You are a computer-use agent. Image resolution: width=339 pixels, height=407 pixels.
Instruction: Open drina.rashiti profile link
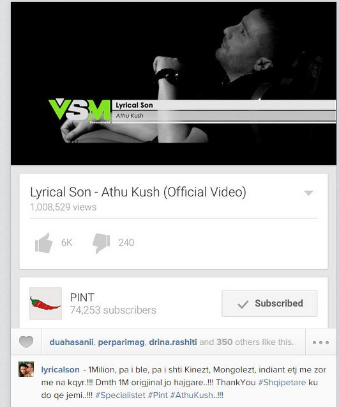pos(173,342)
